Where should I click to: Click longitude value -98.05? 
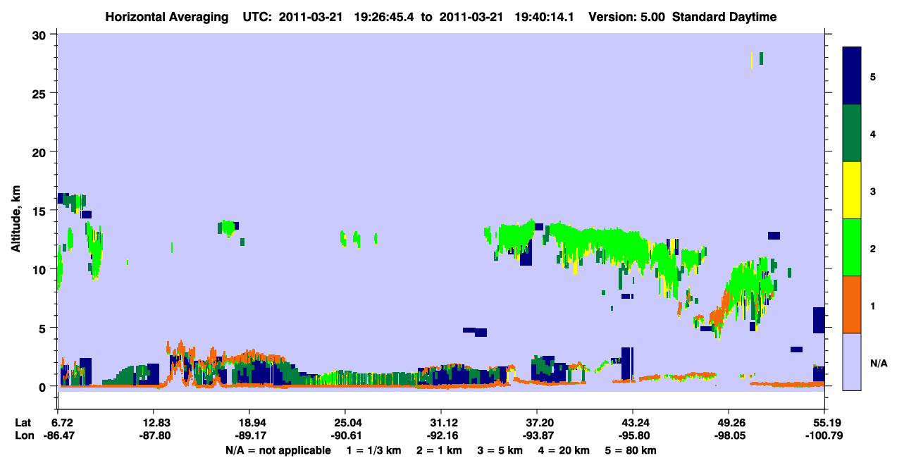click(729, 435)
